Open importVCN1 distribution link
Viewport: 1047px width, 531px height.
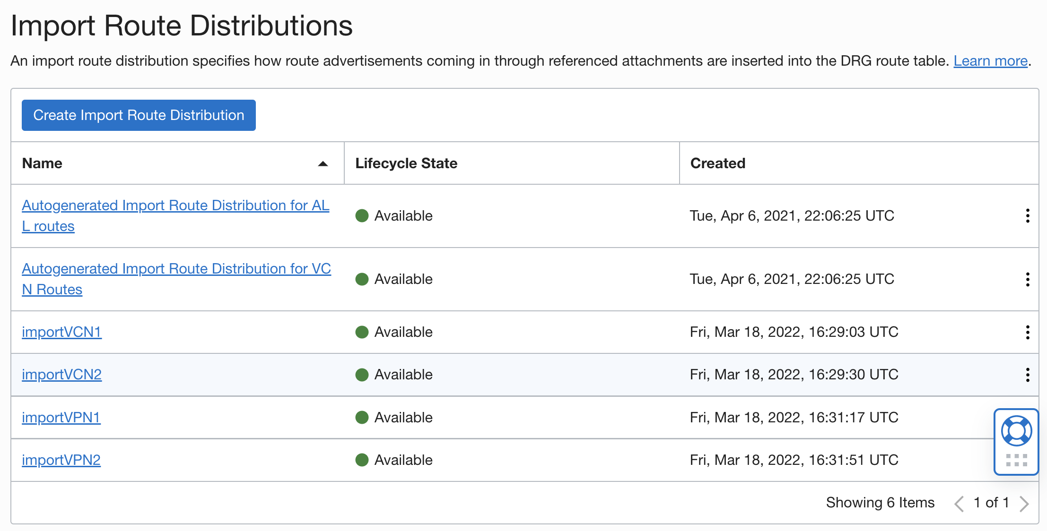pos(61,332)
